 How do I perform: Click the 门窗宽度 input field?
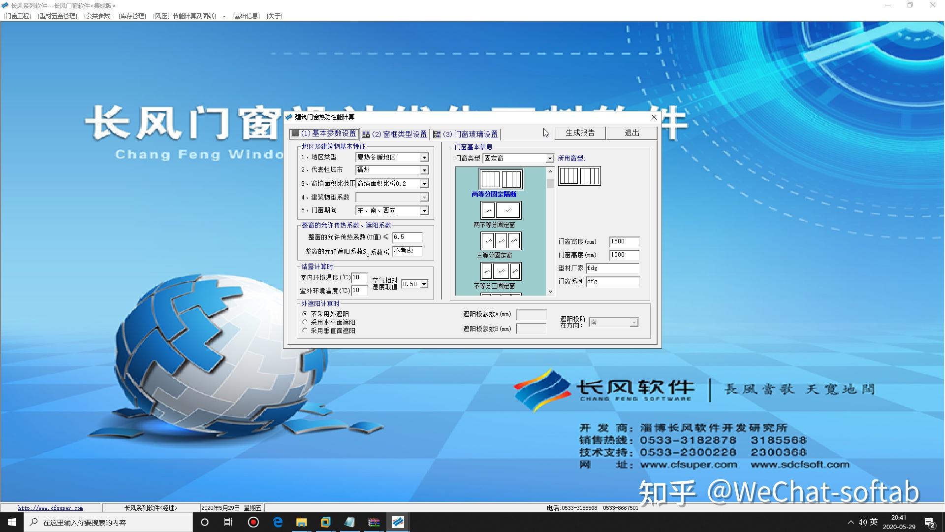click(624, 241)
